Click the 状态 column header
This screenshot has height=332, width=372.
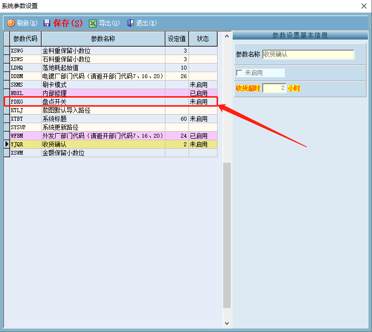[203, 39]
